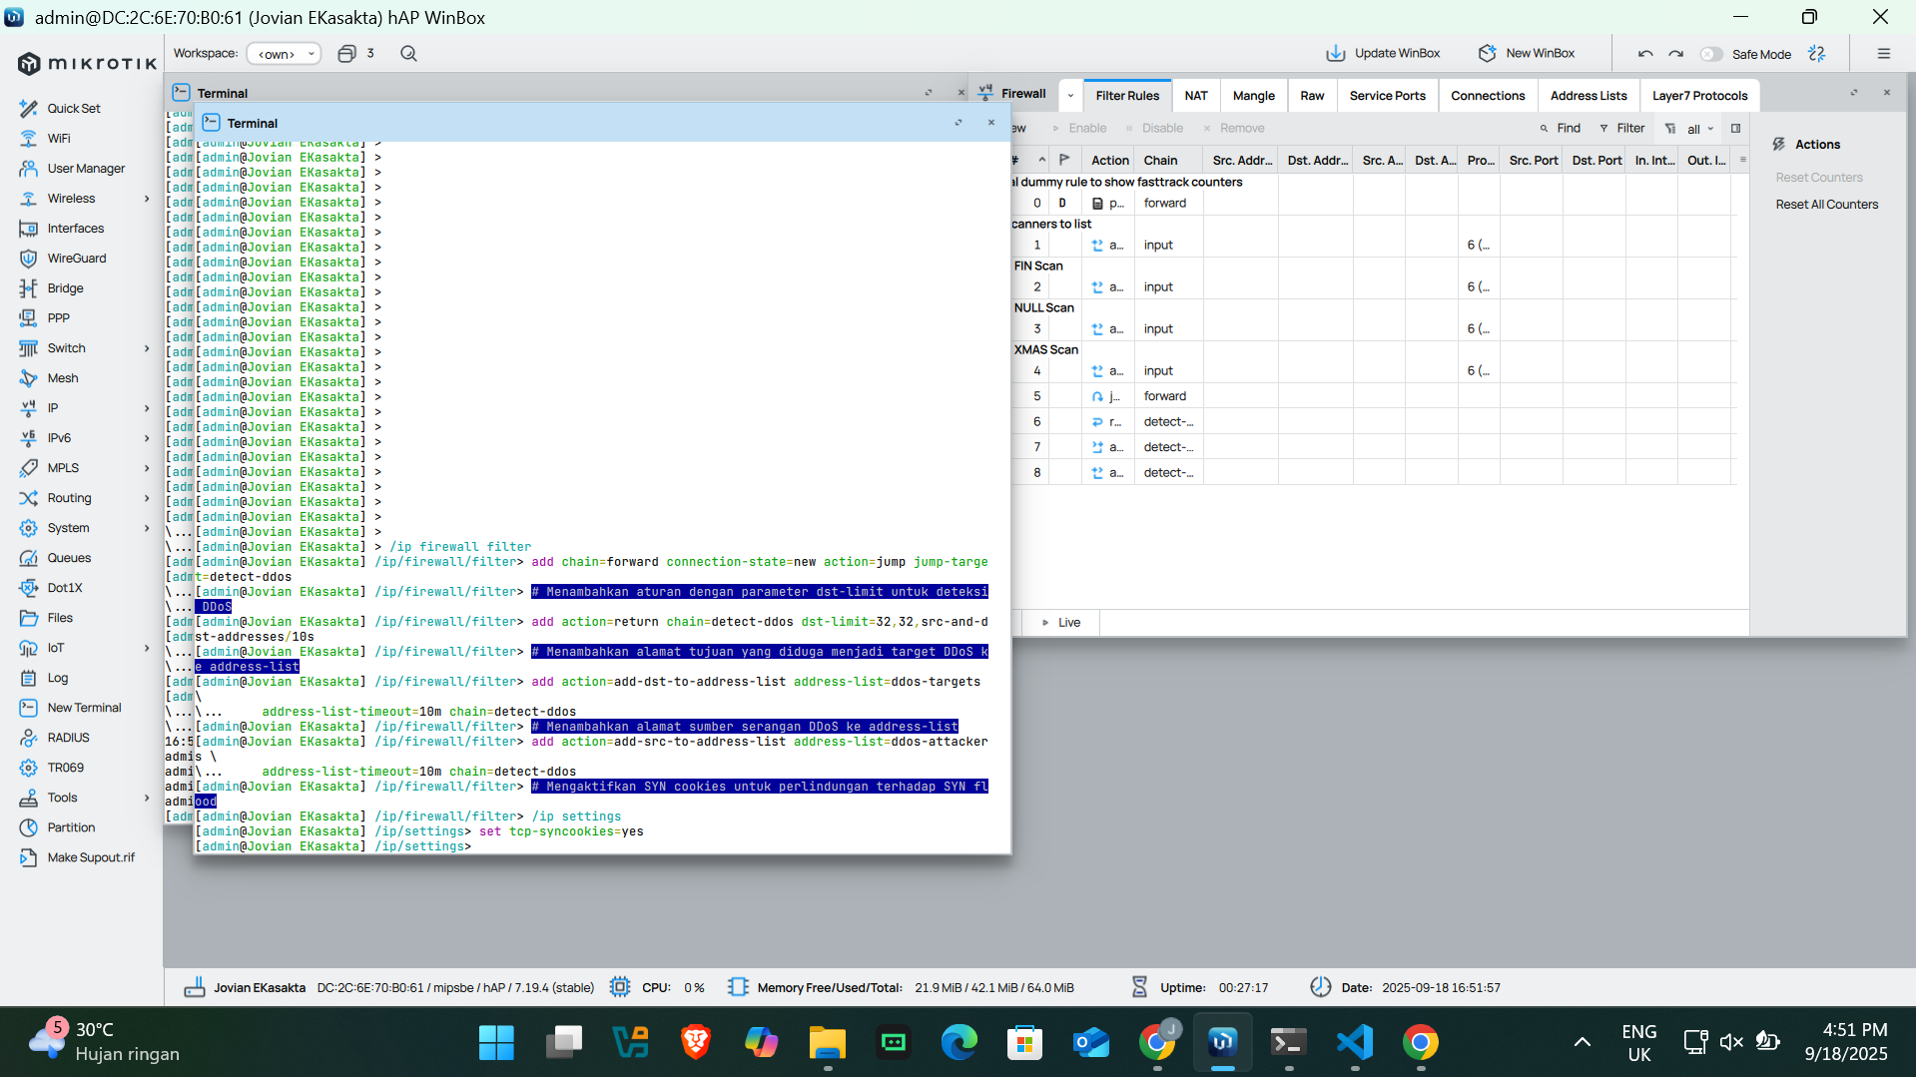Click the workspace search magnifier icon
This screenshot has width=1916, height=1077.
pyautogui.click(x=408, y=54)
